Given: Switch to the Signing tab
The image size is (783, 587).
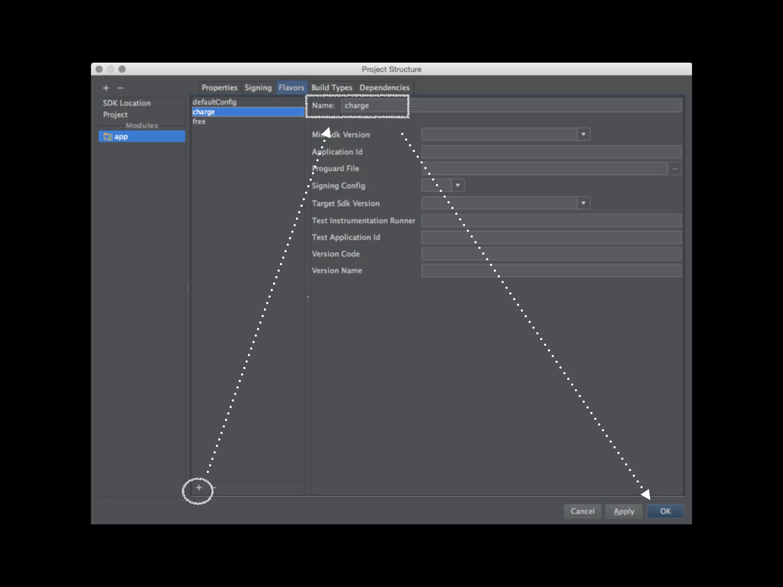Looking at the screenshot, I should click(x=258, y=88).
